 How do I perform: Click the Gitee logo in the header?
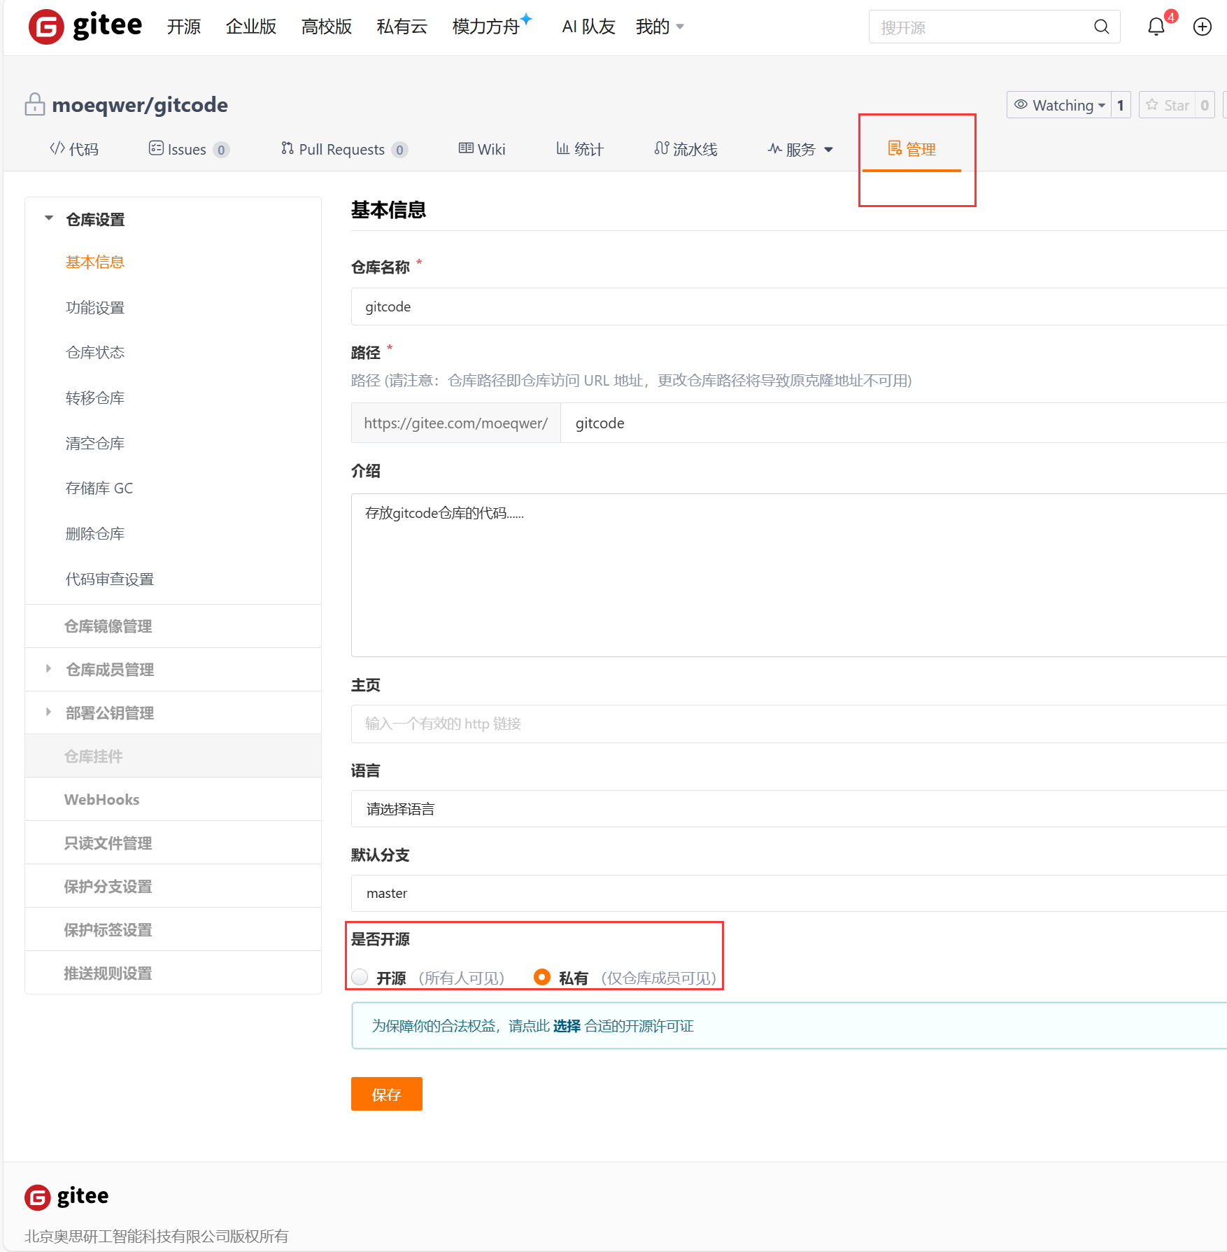[85, 27]
